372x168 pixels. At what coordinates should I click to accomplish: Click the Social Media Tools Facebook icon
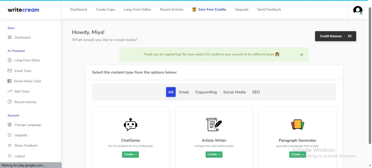(10, 81)
